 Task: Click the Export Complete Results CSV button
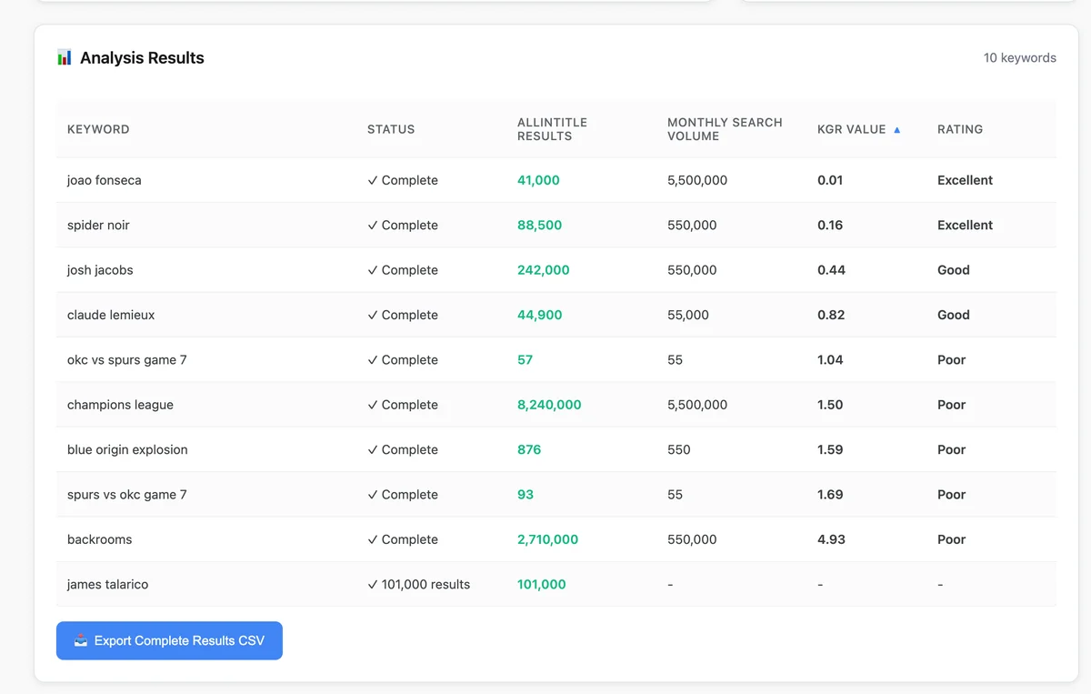pos(169,640)
